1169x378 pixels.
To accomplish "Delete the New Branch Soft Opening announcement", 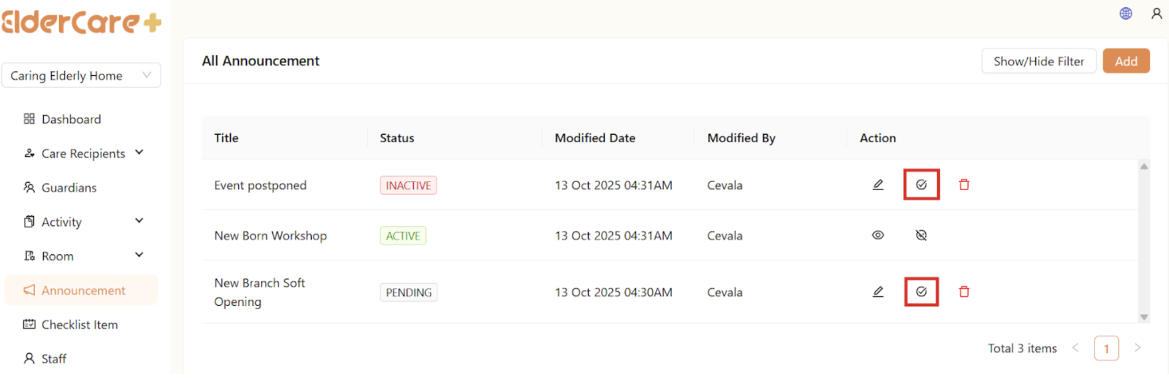I will pos(964,292).
